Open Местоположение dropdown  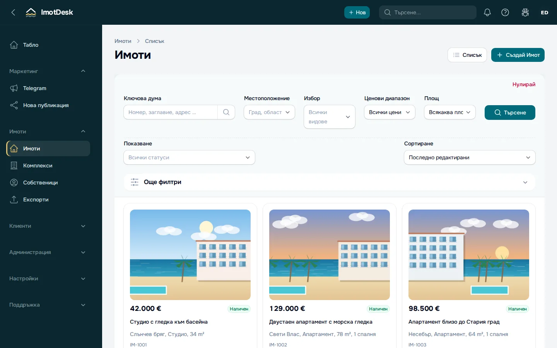[x=269, y=112]
